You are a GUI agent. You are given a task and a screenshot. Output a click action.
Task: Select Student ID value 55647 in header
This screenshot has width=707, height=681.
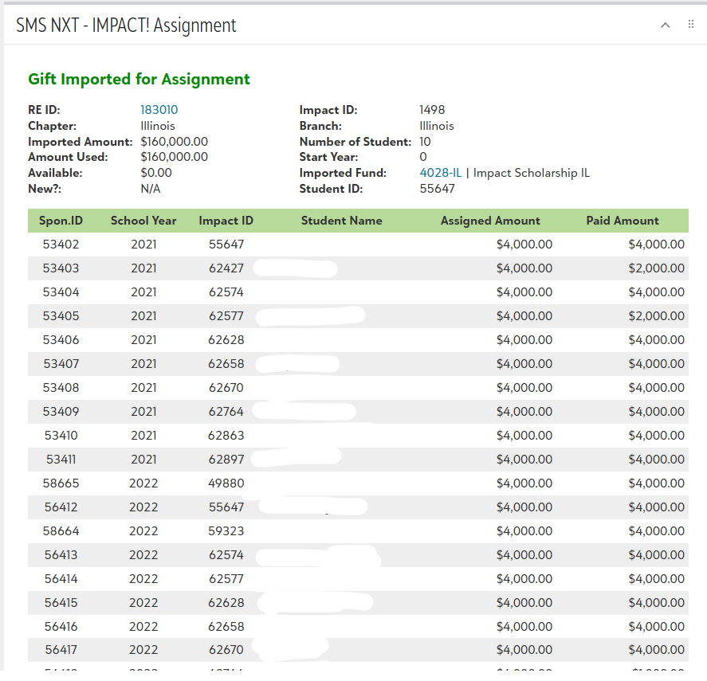437,189
